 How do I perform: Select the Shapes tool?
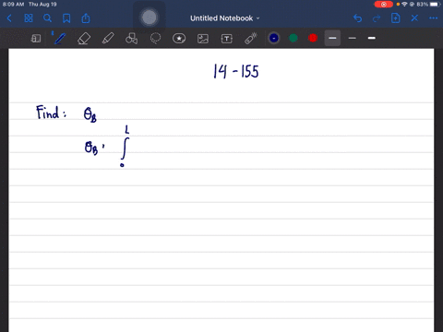pos(132,39)
